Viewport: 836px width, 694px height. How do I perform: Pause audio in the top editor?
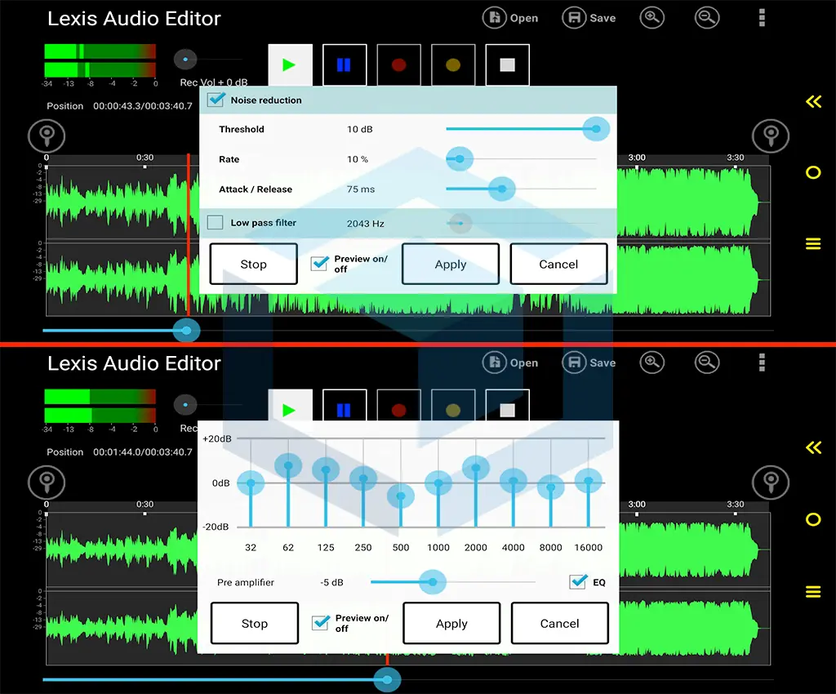pyautogui.click(x=345, y=65)
